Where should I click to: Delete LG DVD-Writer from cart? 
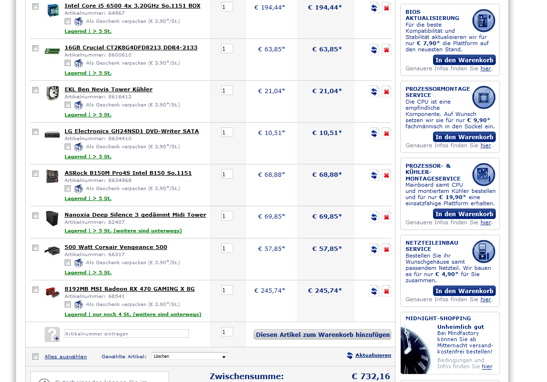pyautogui.click(x=387, y=134)
